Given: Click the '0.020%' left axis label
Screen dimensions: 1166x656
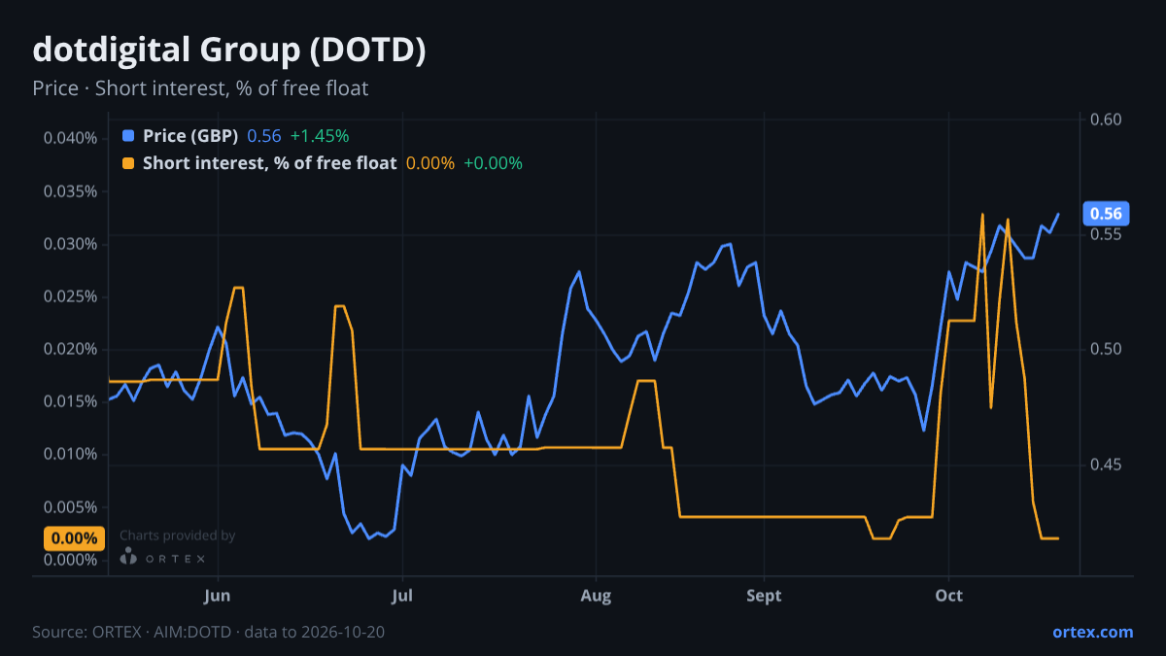Looking at the screenshot, I should tap(71, 349).
